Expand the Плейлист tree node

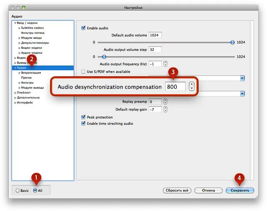coord(15,93)
